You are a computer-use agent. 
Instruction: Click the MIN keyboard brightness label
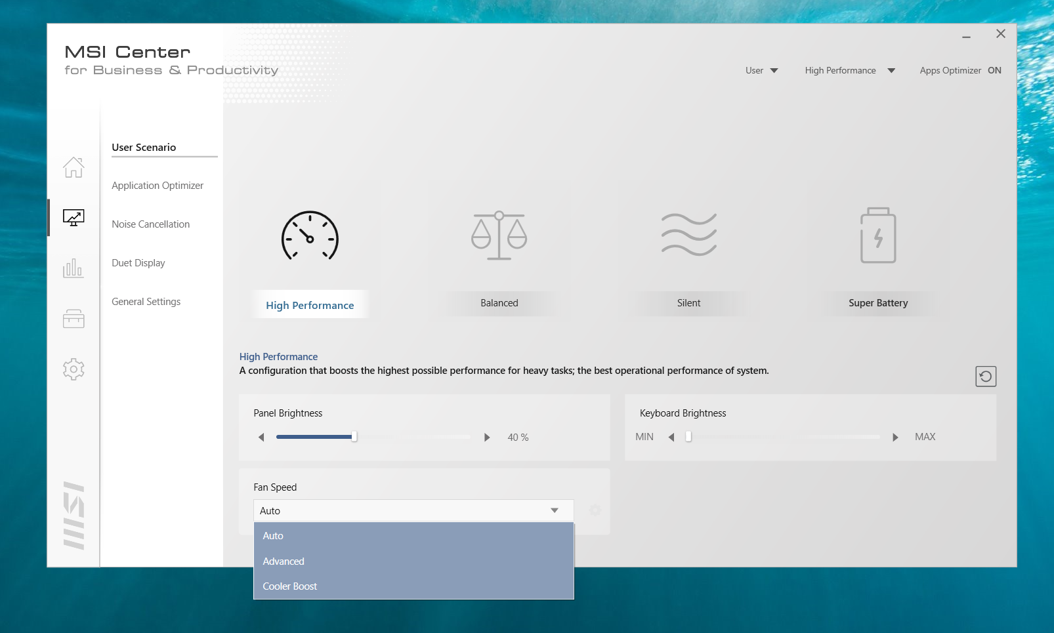click(644, 437)
